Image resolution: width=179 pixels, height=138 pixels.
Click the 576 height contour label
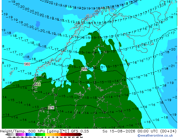[x=51, y=108]
